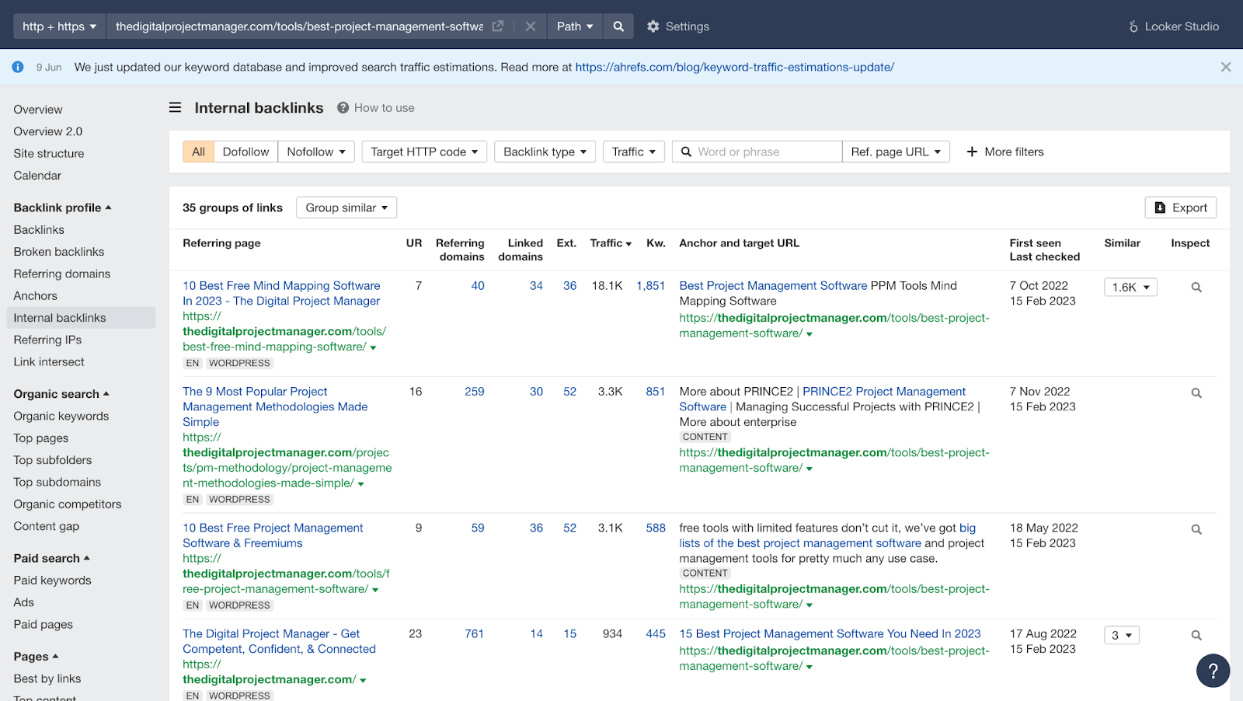
Task: Open Referring IPs in the sidebar
Action: tap(47, 340)
